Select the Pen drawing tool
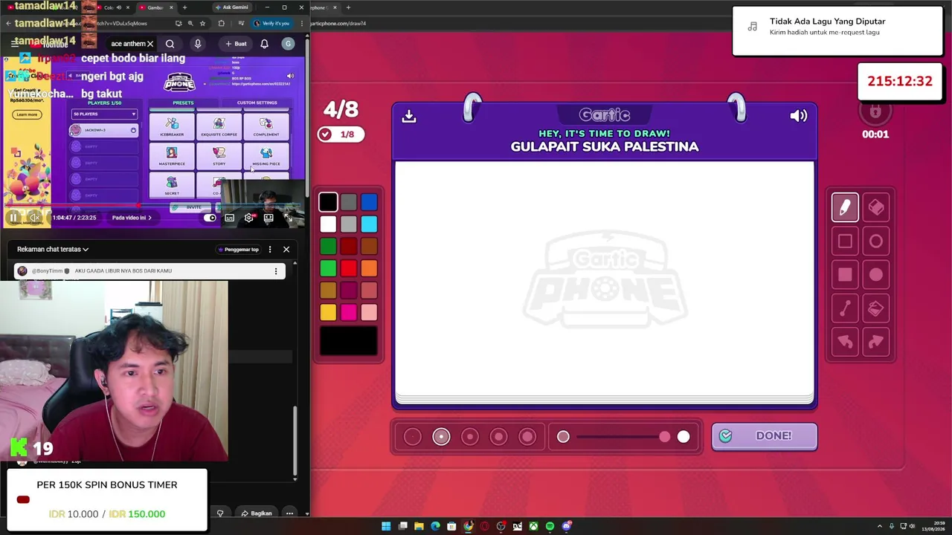The width and height of the screenshot is (952, 535). (x=845, y=207)
